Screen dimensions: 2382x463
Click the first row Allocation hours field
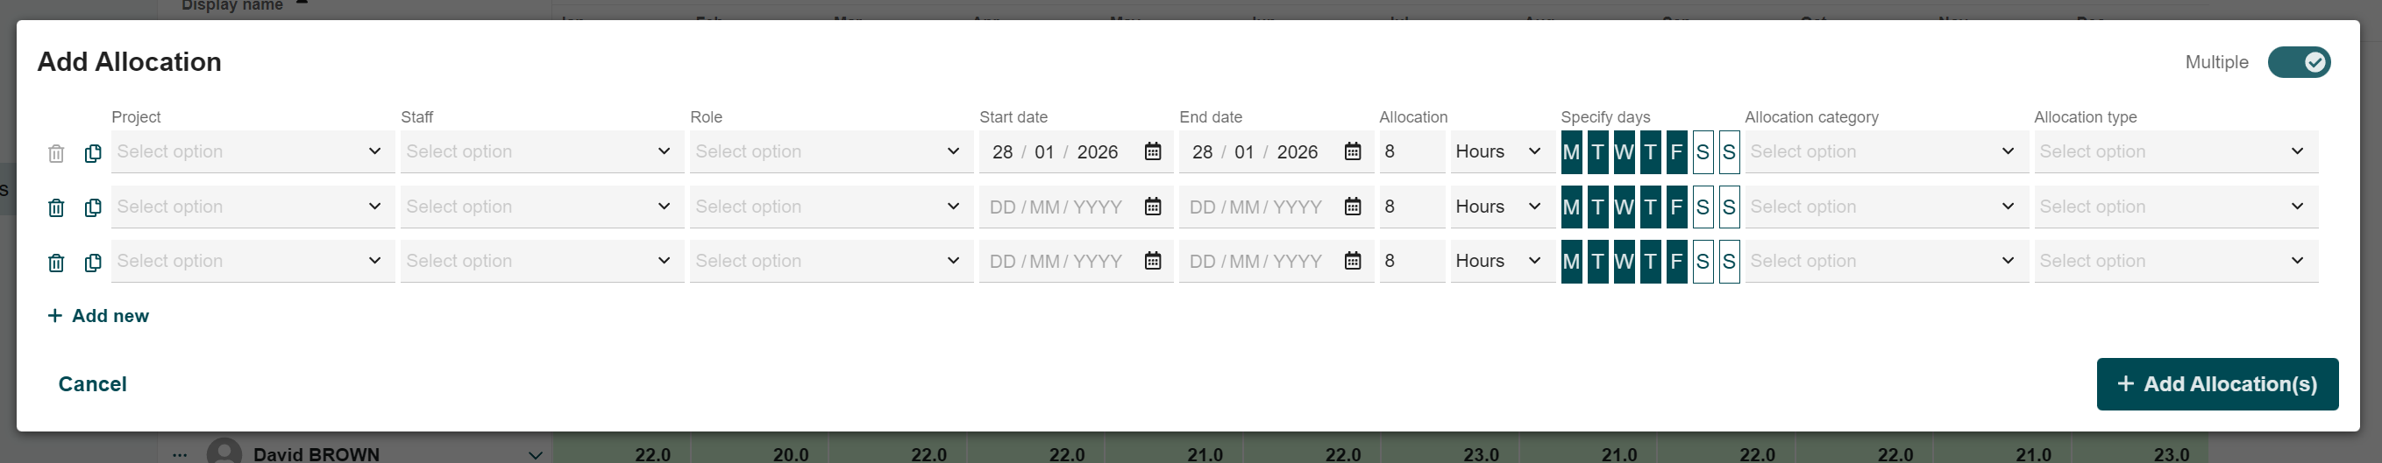1410,151
